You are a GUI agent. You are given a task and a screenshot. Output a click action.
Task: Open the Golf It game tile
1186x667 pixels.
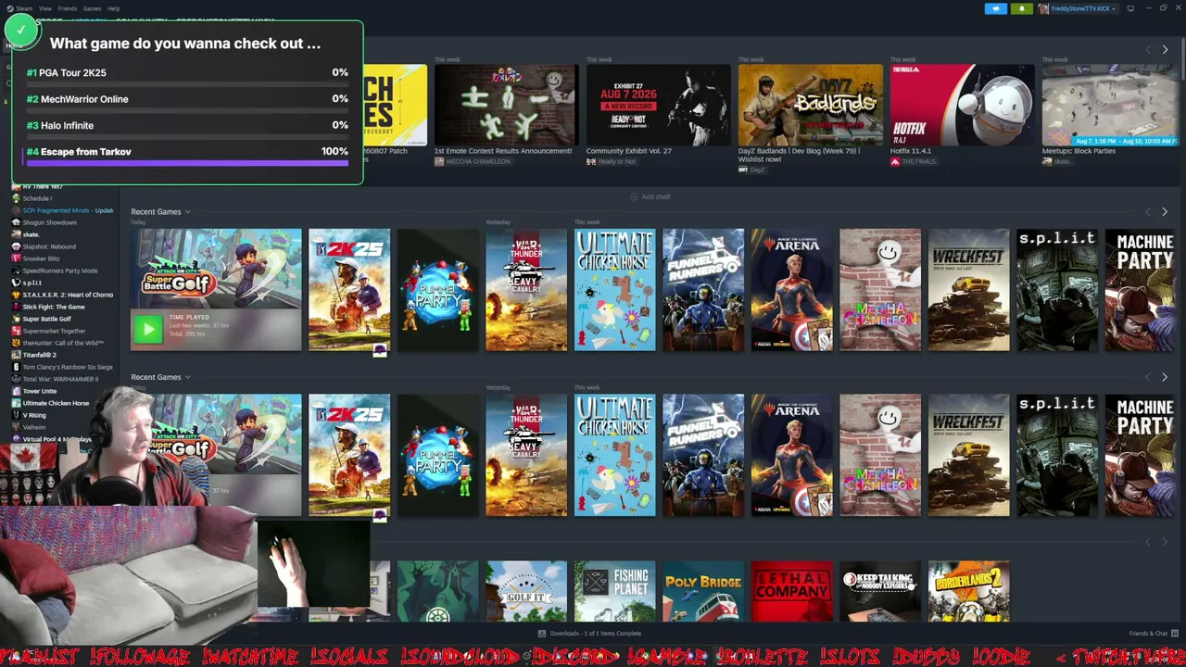(x=526, y=591)
